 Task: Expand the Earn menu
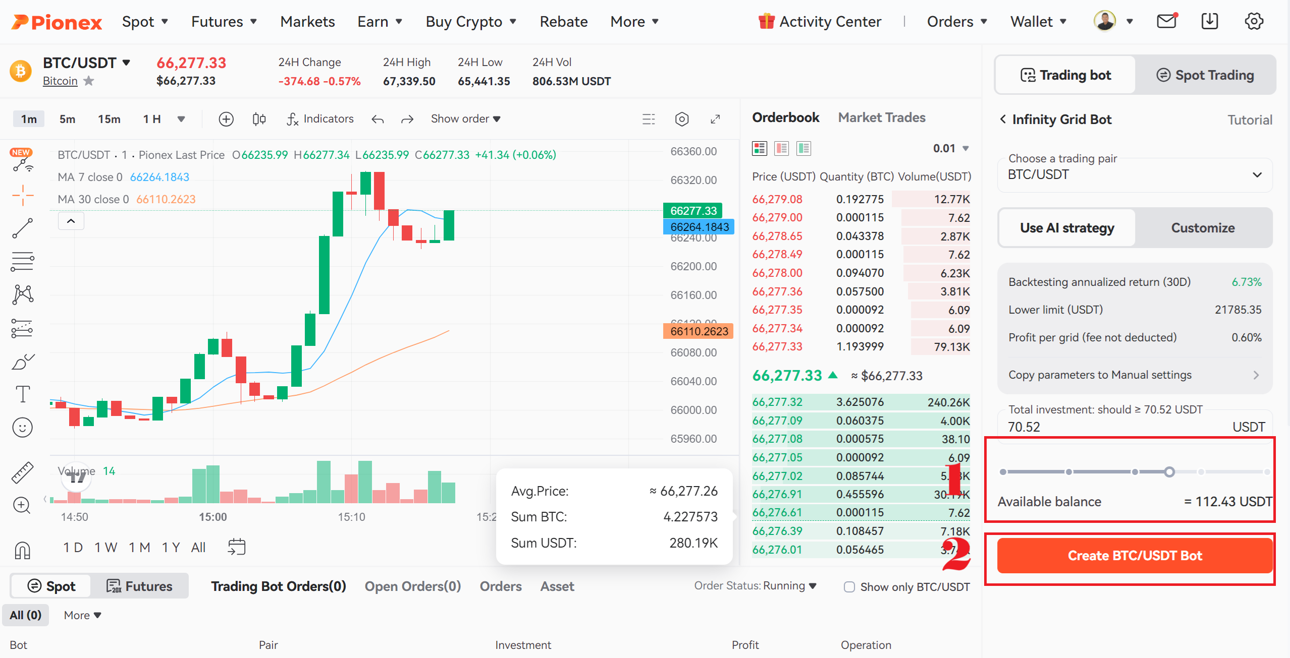click(x=380, y=22)
